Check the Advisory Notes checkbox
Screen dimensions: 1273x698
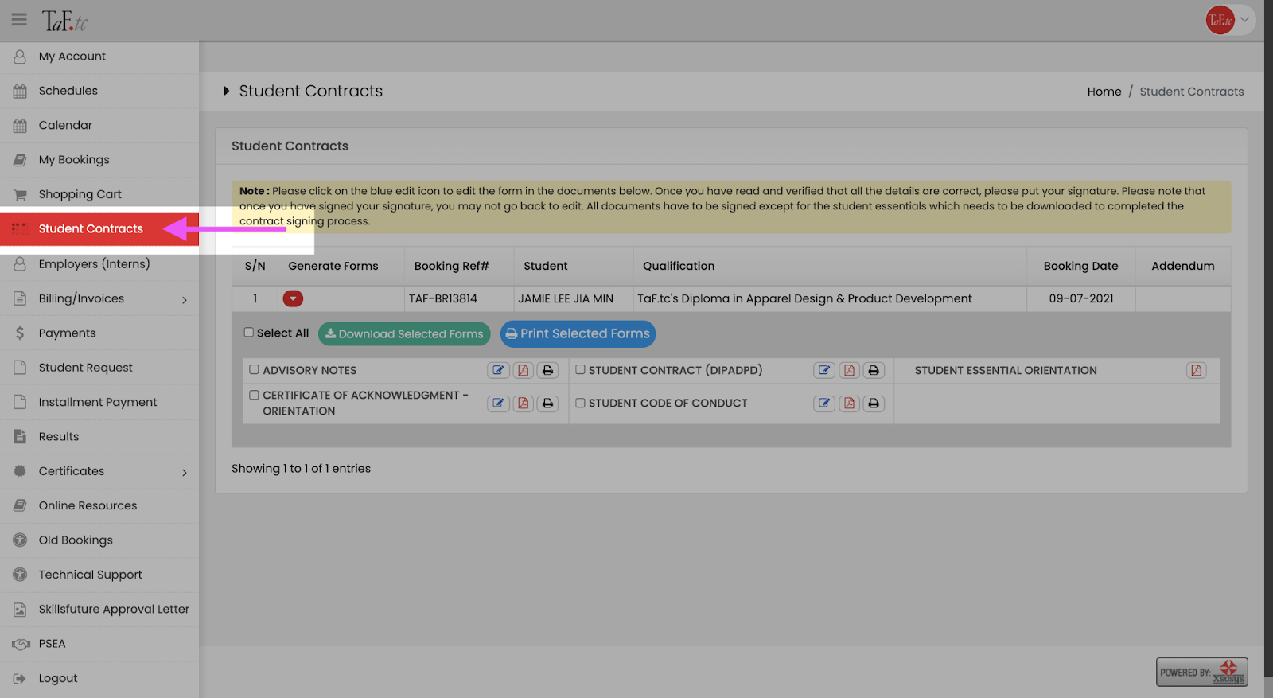point(255,369)
